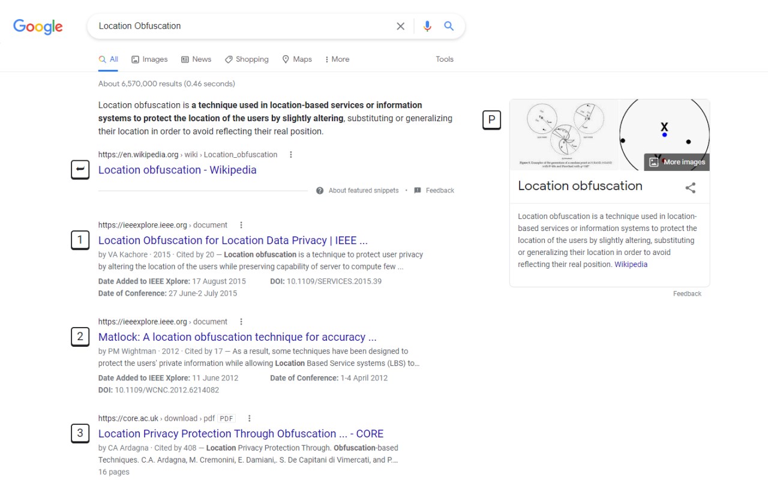Open three-dot menu for the core.ac.uk result
The width and height of the screenshot is (768, 480).
[250, 419]
